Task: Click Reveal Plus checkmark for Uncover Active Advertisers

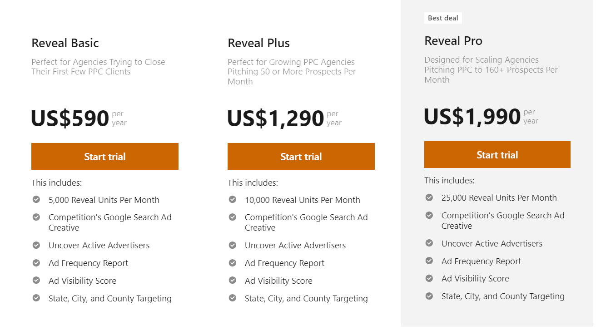Action: [233, 245]
